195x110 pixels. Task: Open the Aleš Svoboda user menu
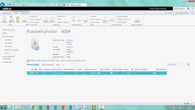tap(179, 9)
